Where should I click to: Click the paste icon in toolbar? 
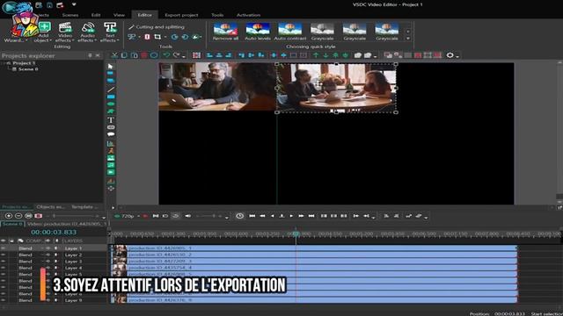pyautogui.click(x=135, y=55)
